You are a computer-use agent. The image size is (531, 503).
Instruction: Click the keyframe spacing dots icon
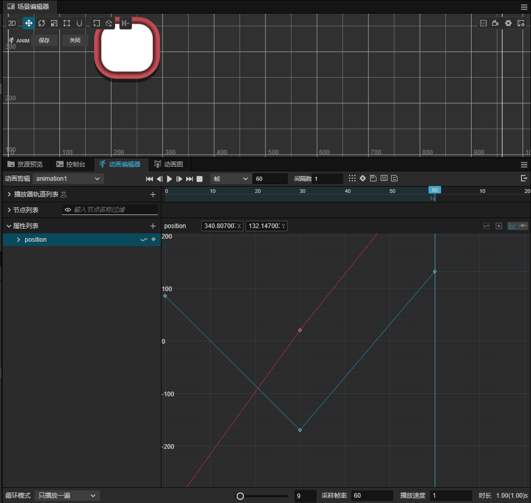(352, 178)
